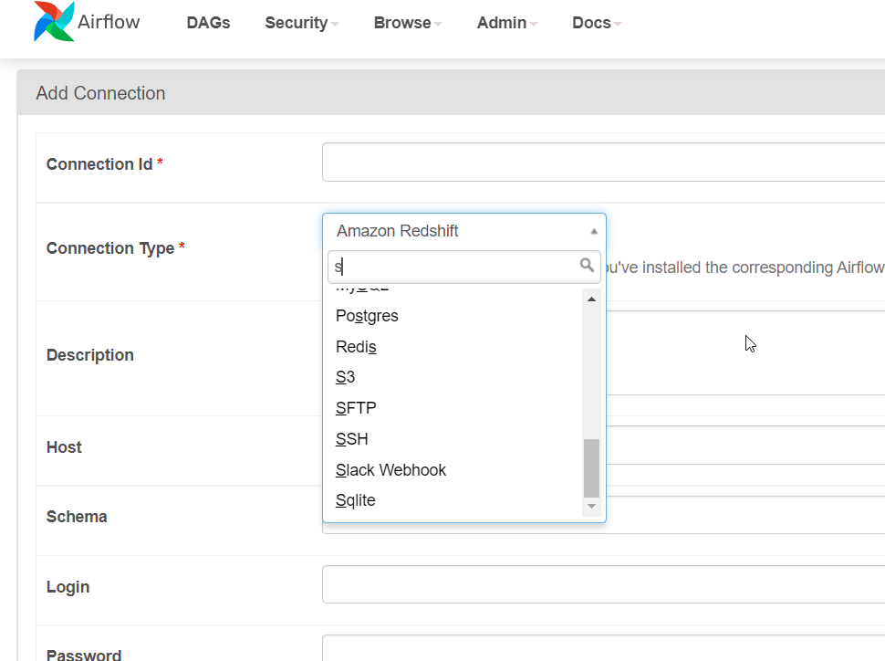Focus the Password input field
The image size is (885, 661).
coord(603,648)
